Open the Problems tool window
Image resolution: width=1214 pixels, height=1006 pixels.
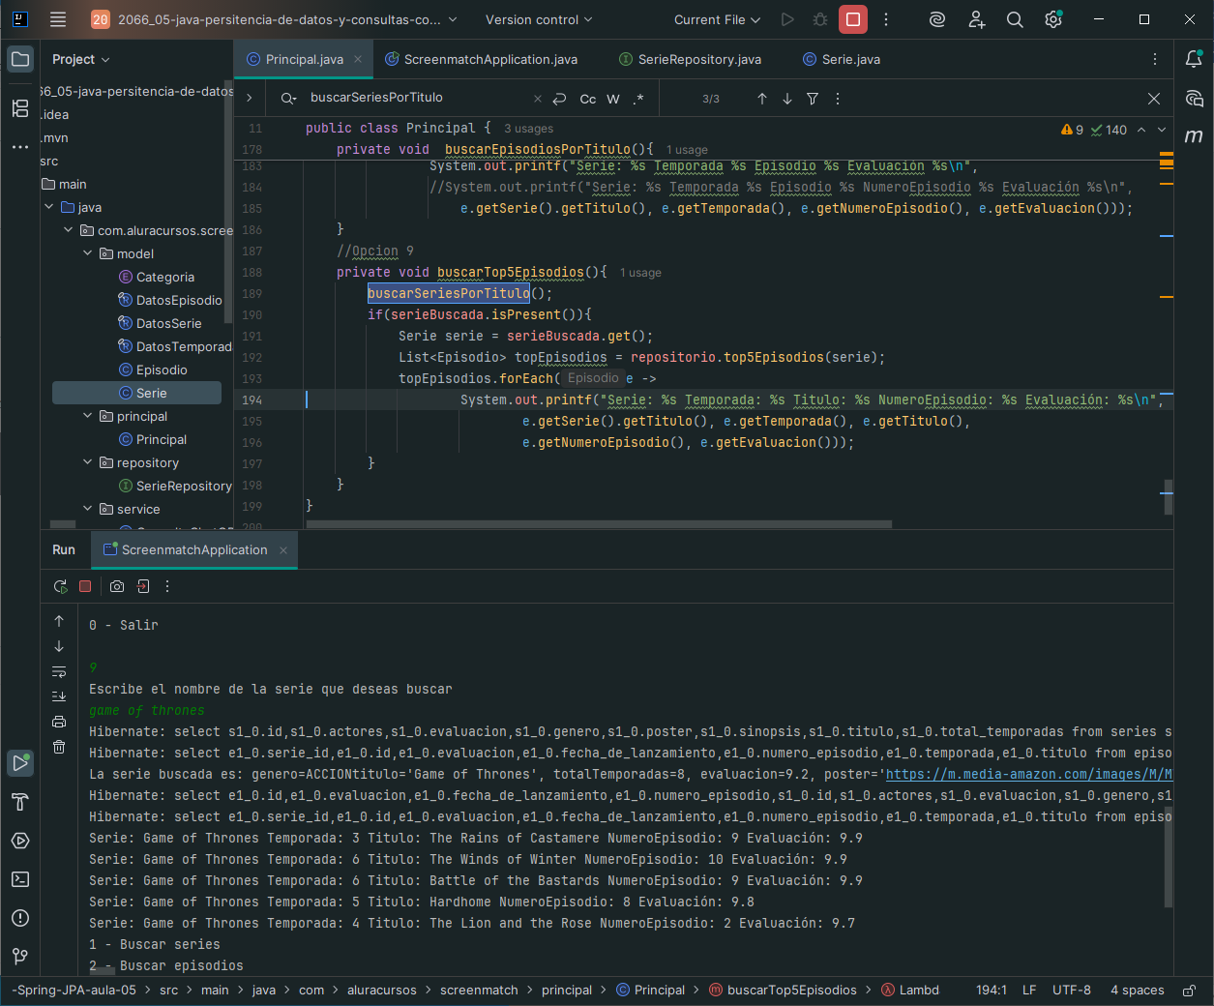[20, 918]
